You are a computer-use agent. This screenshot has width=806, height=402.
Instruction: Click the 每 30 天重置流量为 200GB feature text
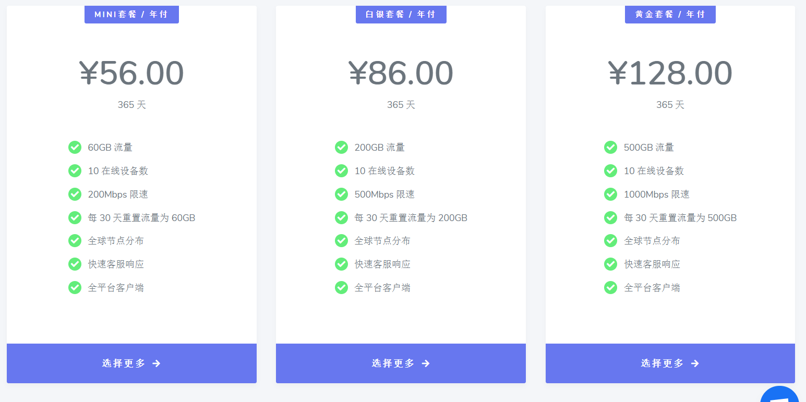pyautogui.click(x=411, y=218)
